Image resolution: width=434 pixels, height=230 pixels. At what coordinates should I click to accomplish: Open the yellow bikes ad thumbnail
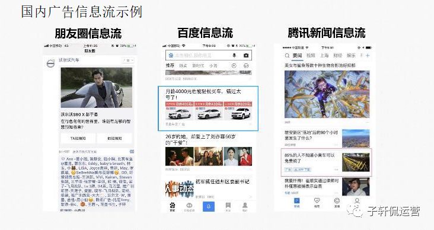[356, 162]
